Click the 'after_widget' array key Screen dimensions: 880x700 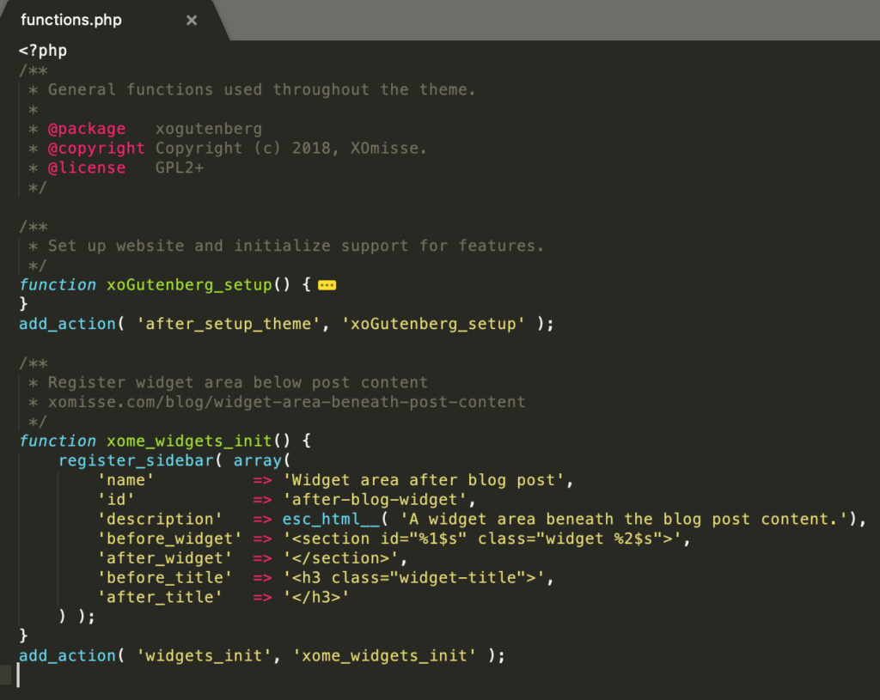tap(164, 558)
